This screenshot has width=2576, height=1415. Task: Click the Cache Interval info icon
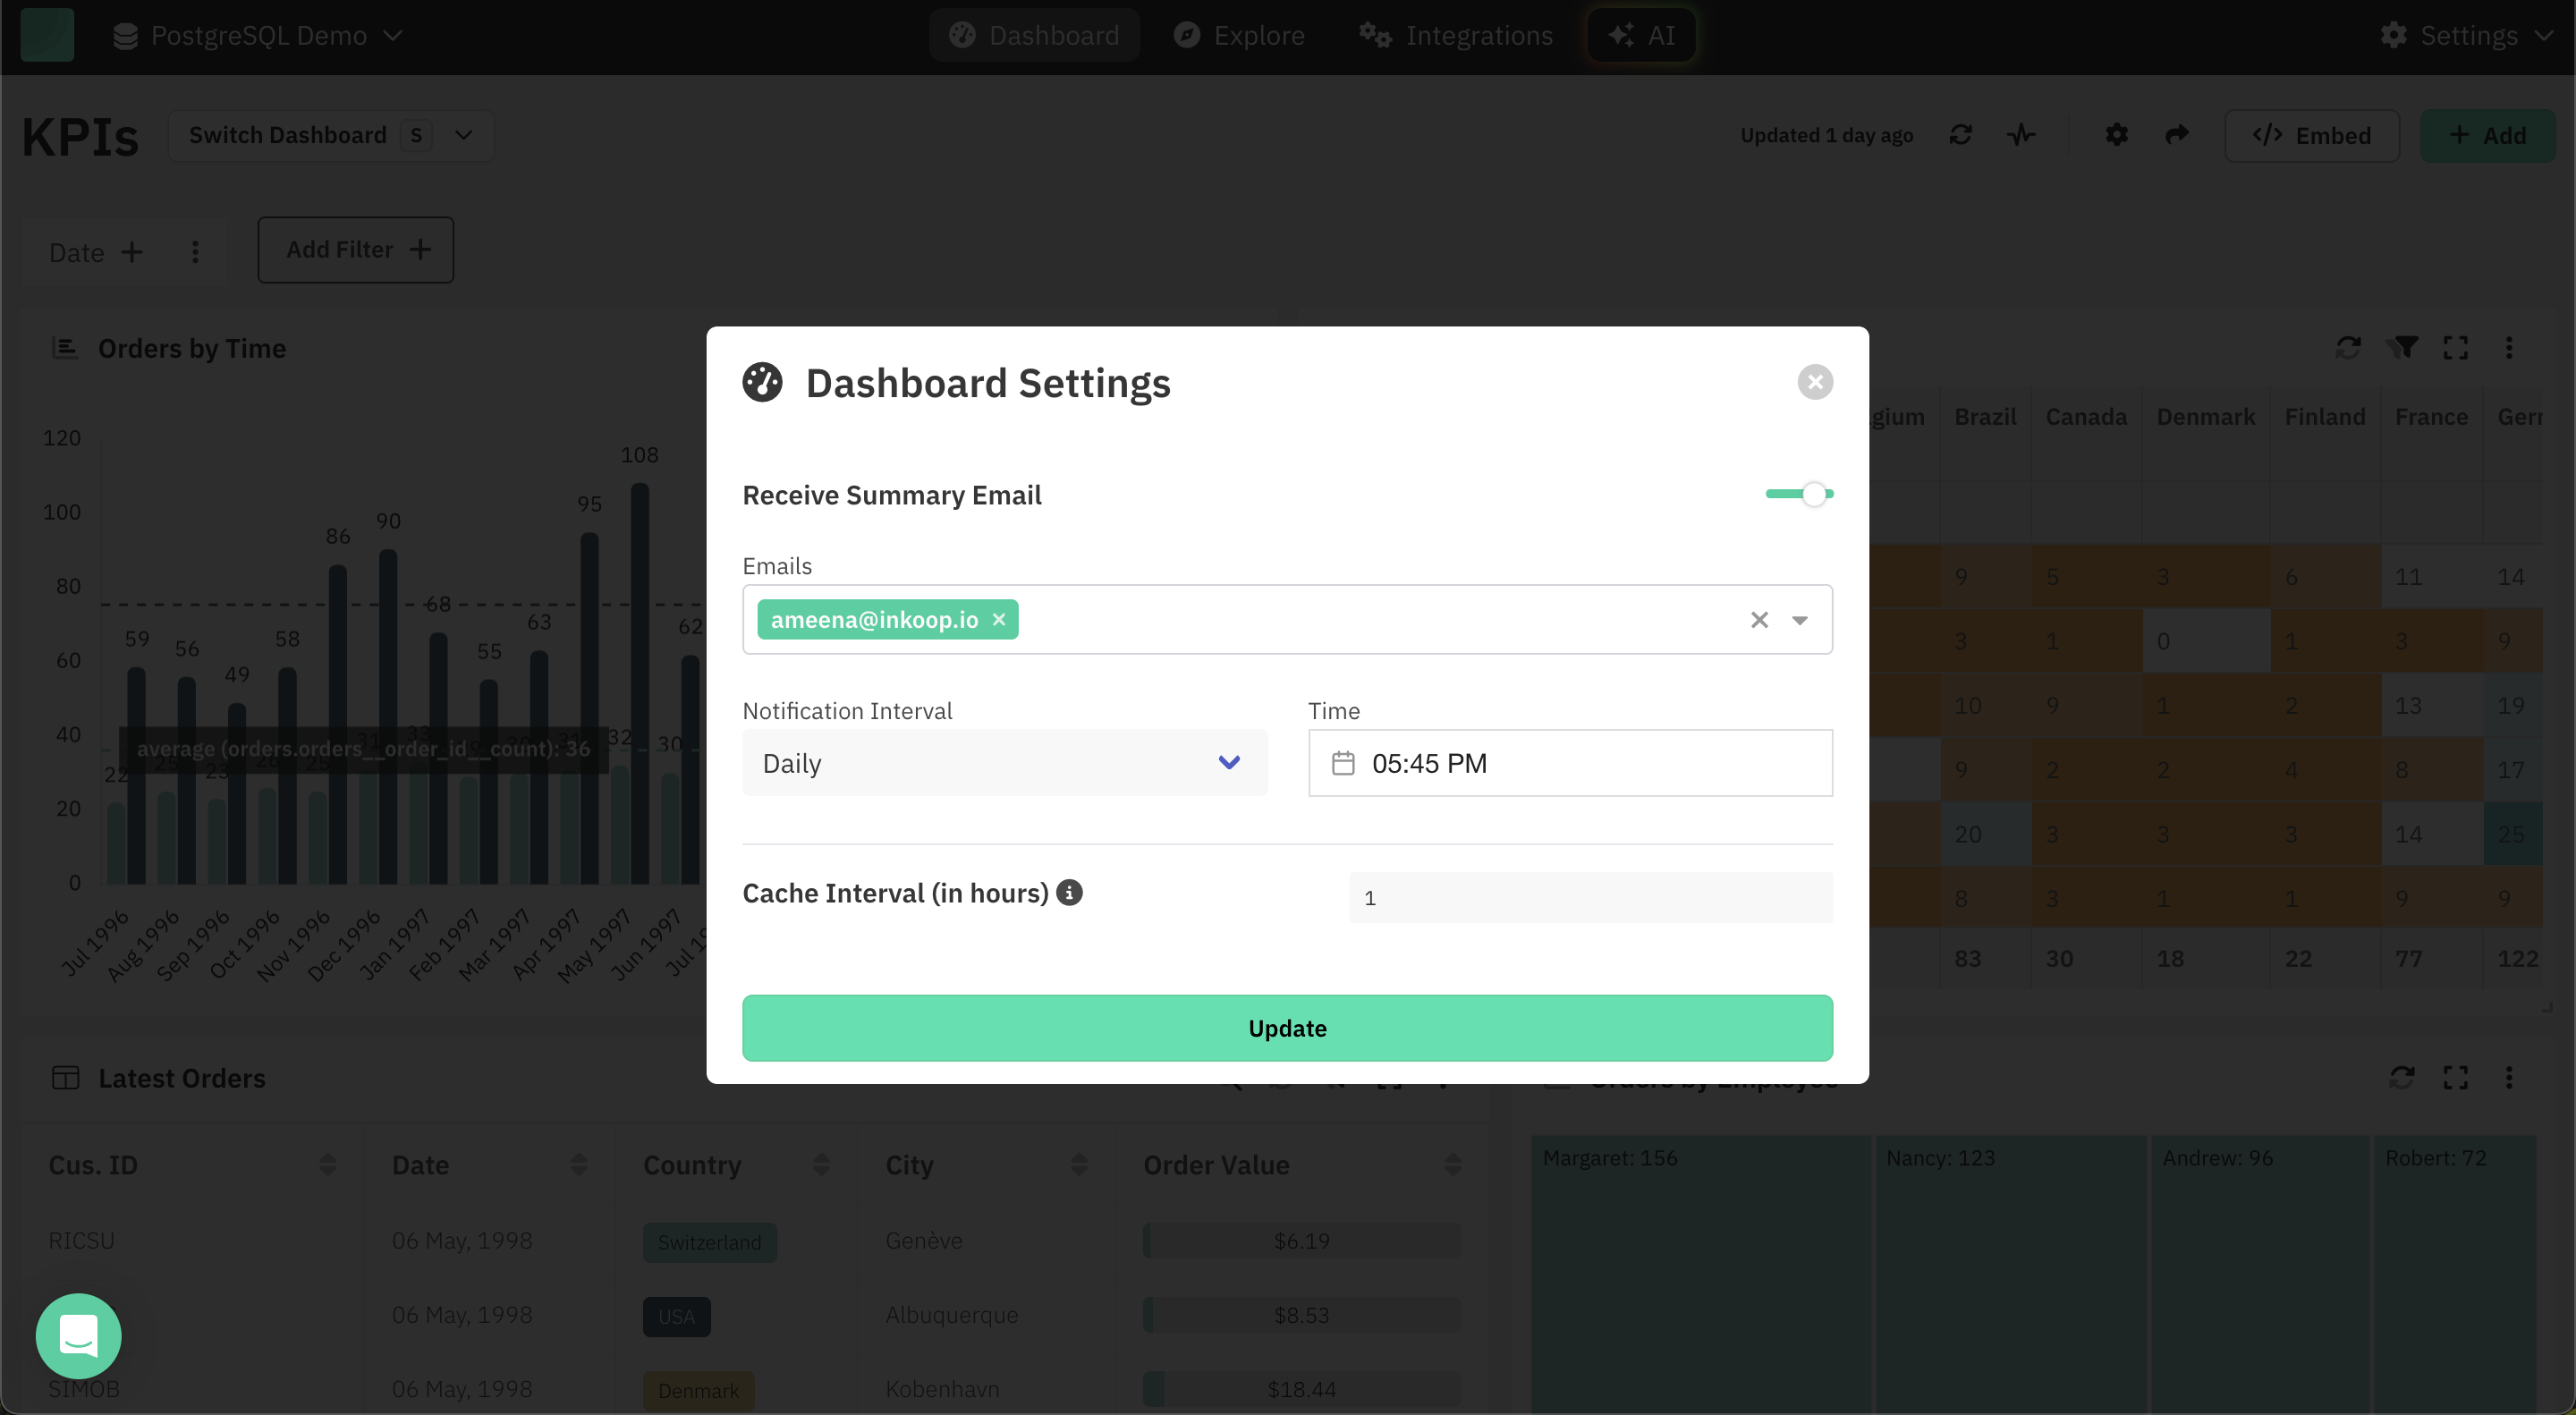(1069, 892)
